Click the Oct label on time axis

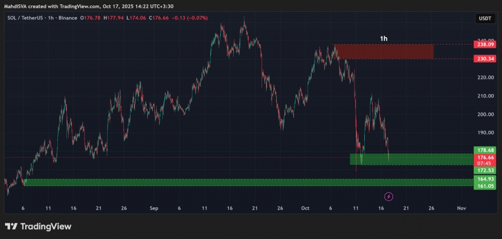pyautogui.click(x=305, y=208)
